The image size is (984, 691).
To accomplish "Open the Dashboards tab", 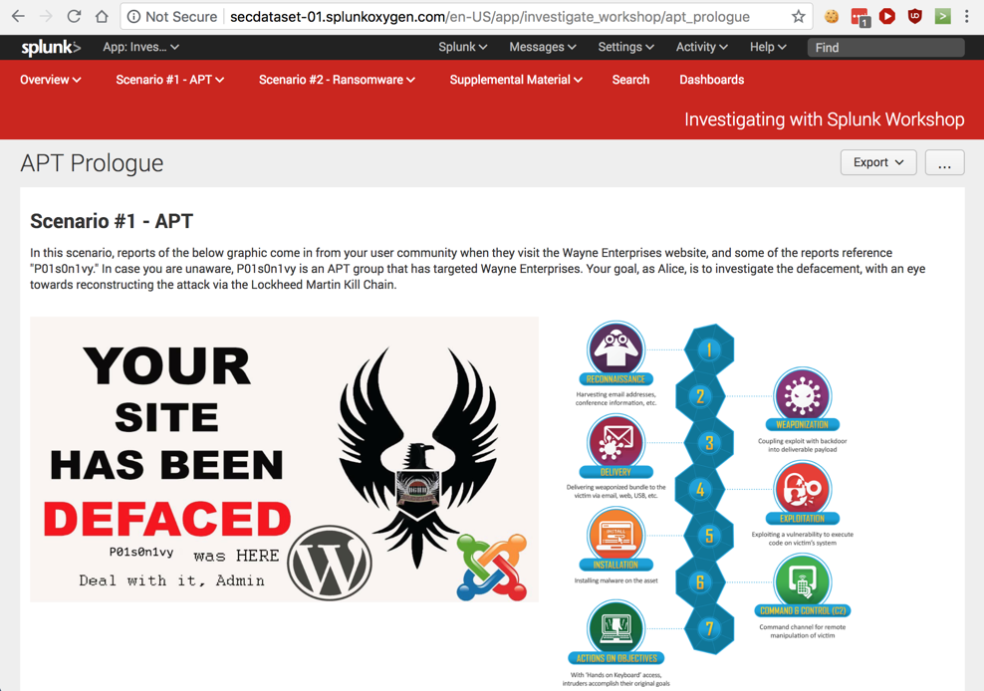I will (712, 80).
